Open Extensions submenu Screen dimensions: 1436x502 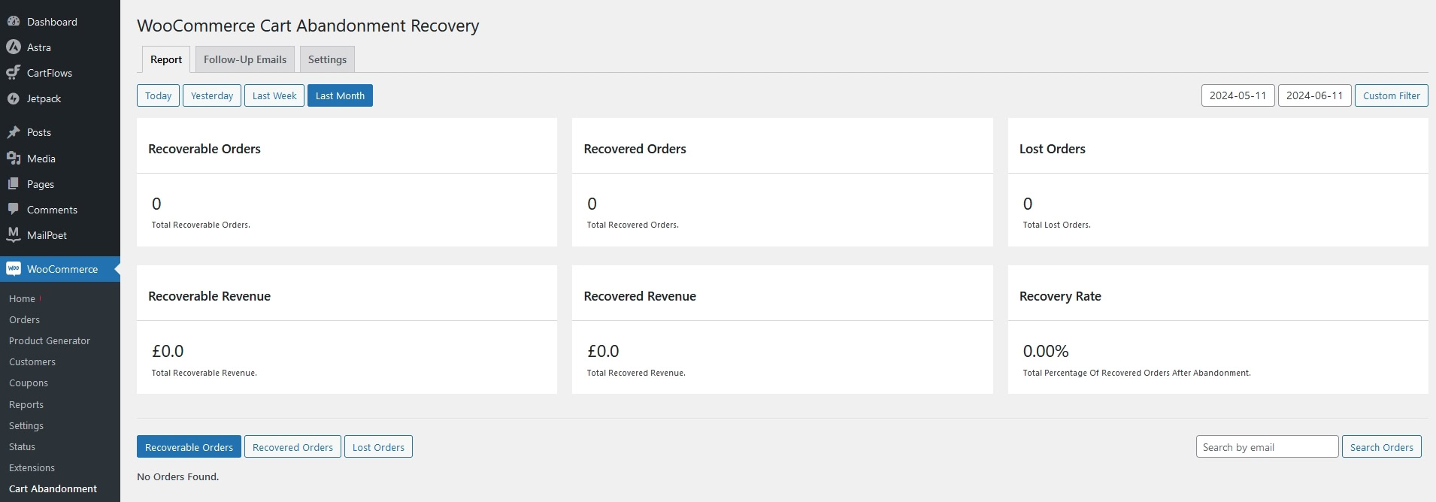[32, 467]
